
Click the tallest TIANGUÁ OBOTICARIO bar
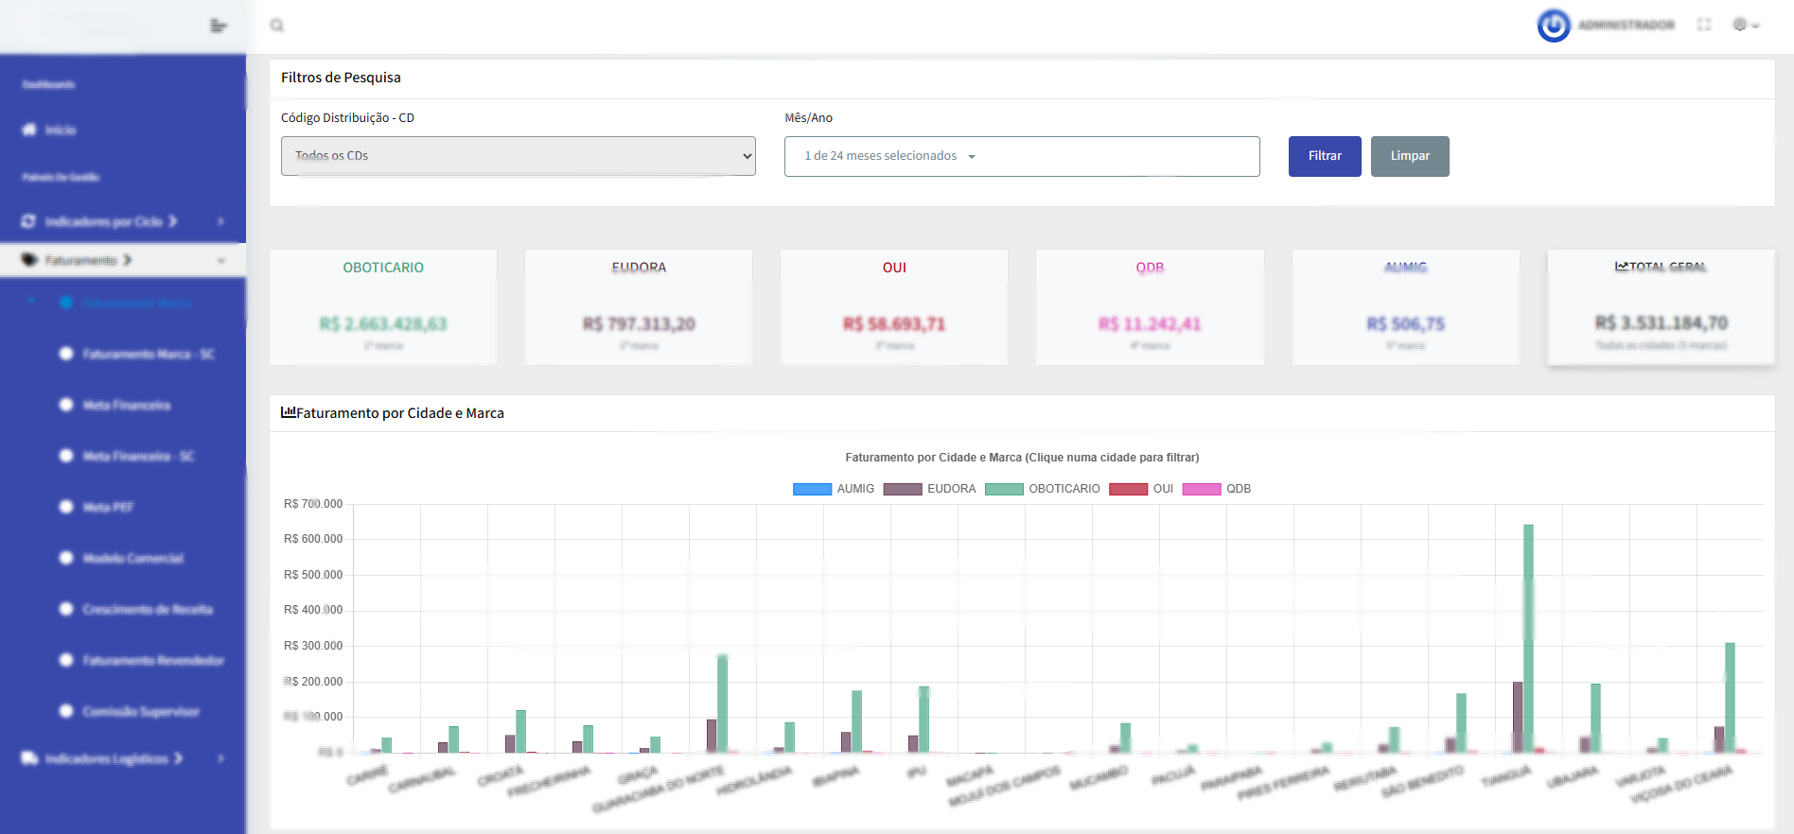(x=1528, y=638)
